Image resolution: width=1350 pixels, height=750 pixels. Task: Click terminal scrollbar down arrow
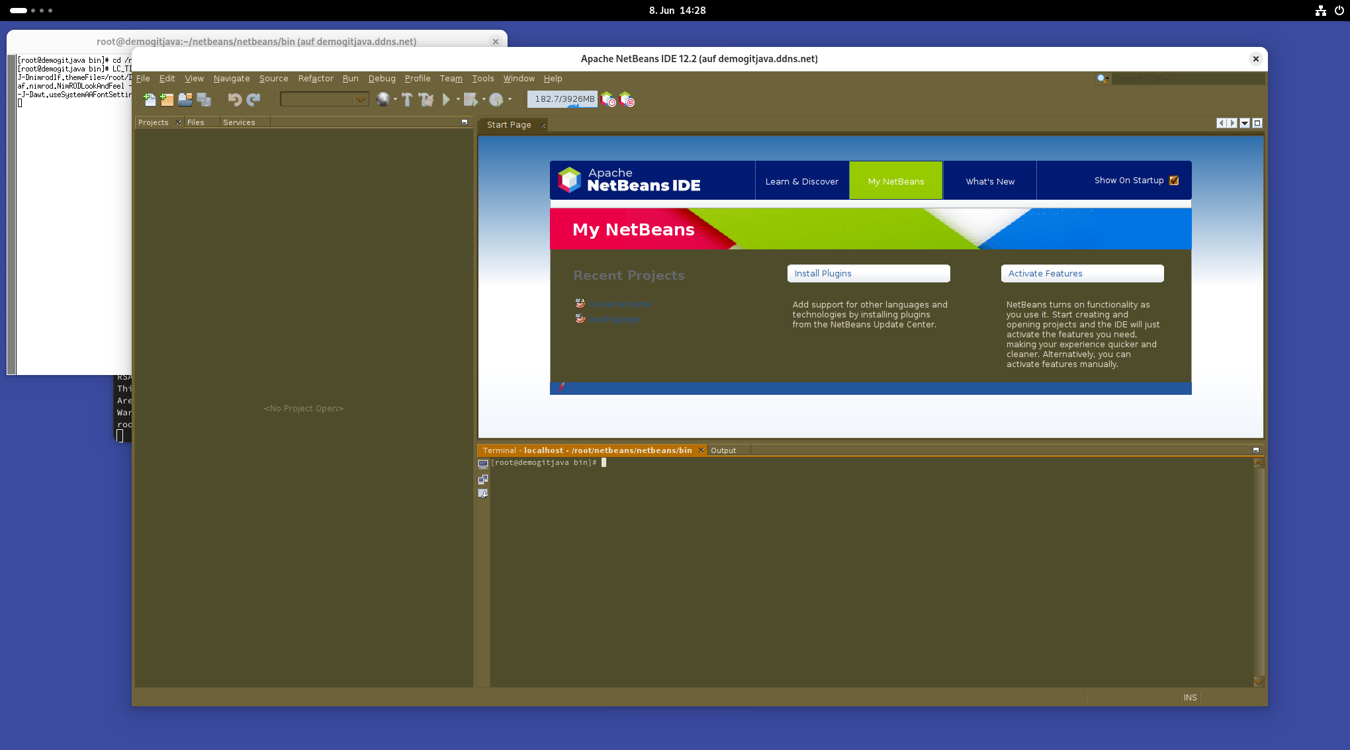[1259, 681]
